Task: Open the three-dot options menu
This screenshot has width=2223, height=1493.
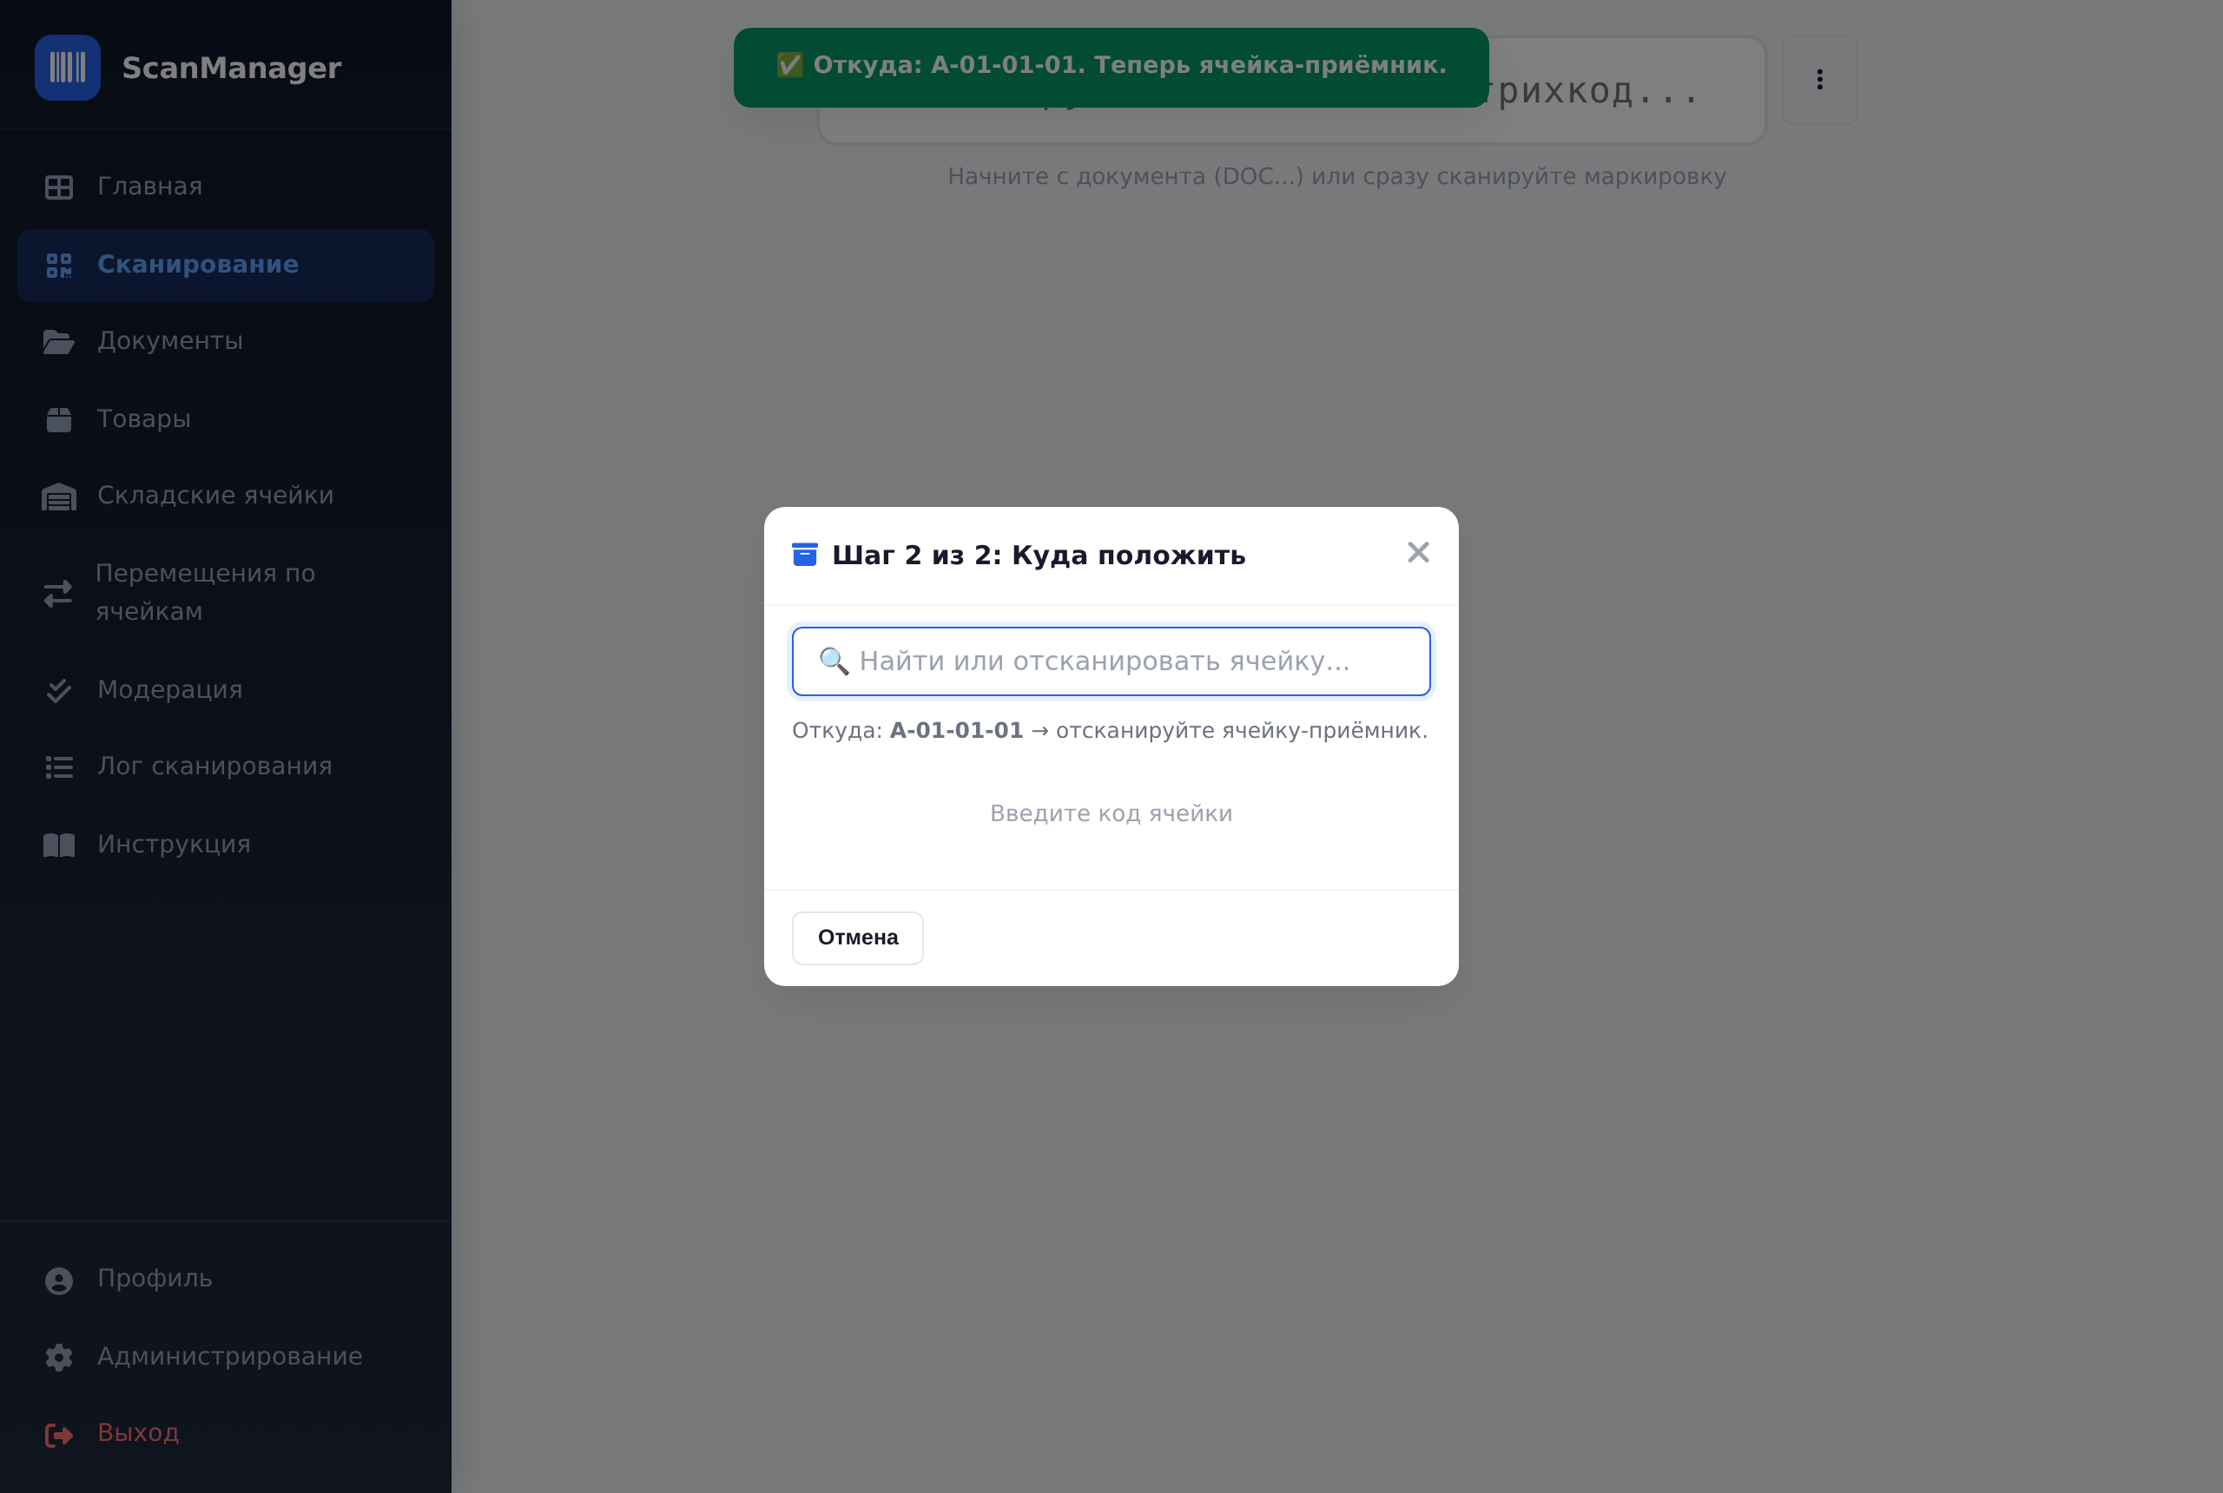Action: pos(1819,80)
